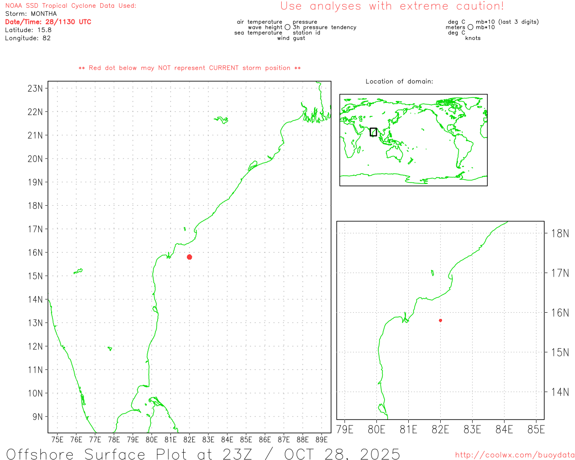Image resolution: width=575 pixels, height=460 pixels.
Task: Click the small green island near 15N 76E
Action: 78,271
